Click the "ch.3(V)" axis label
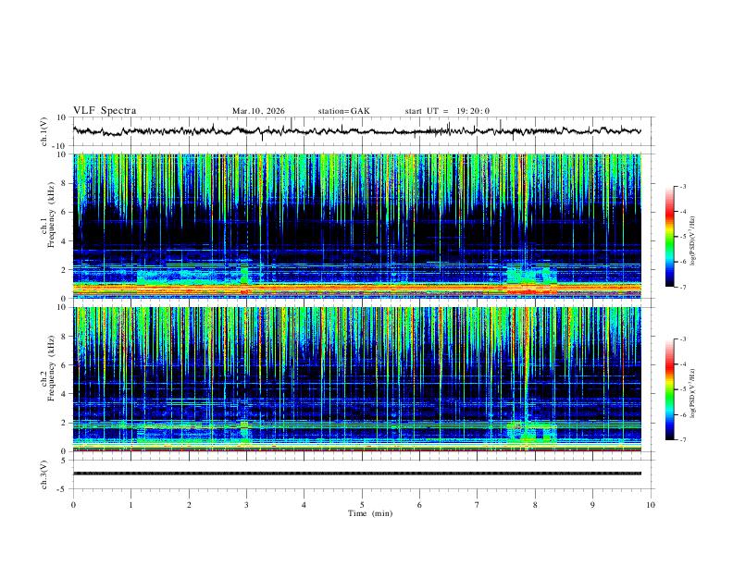Screen dimensions: 733x566 tap(44, 474)
